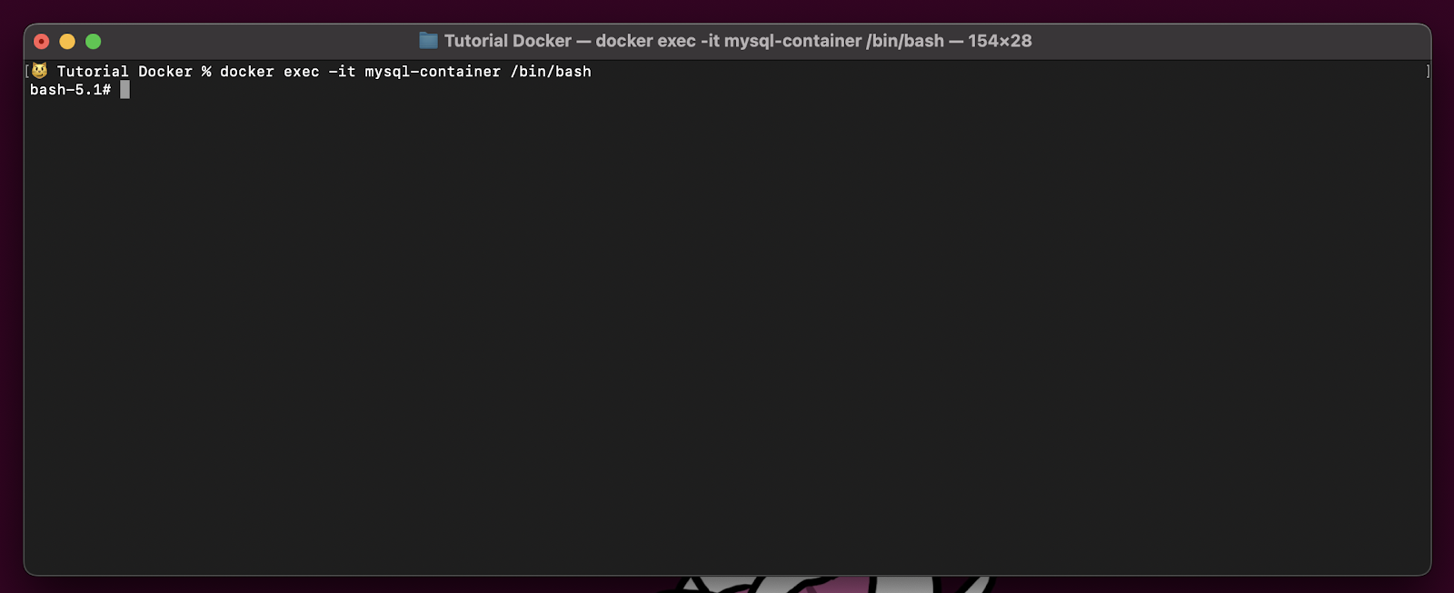Zoom the window with the green button
The height and width of the screenshot is (593, 1454).
coord(93,41)
